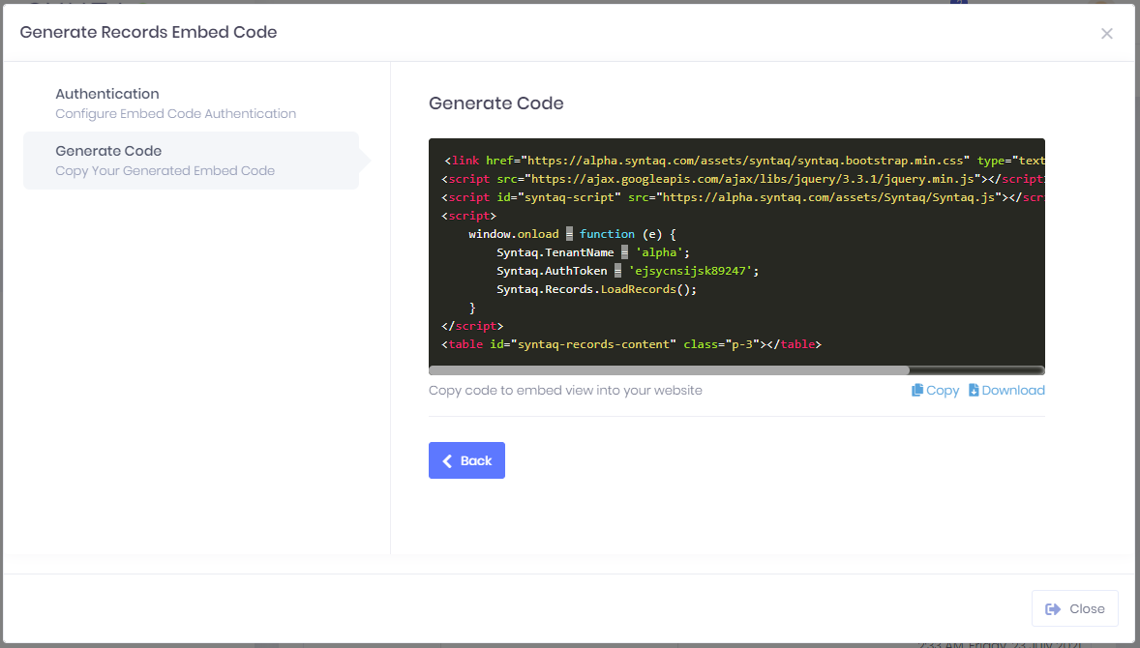Click the Copy link text

943,390
